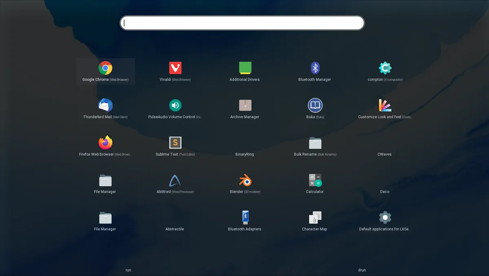Open the Buka book app

pos(315,109)
